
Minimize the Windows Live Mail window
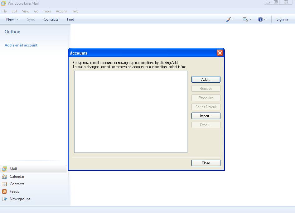[x=268, y=2]
